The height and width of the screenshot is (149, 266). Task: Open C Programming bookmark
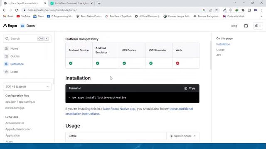click(60, 16)
